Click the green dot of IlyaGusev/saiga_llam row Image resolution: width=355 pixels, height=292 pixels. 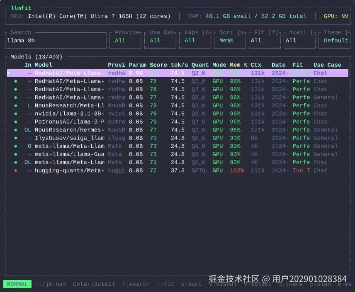click(x=16, y=138)
